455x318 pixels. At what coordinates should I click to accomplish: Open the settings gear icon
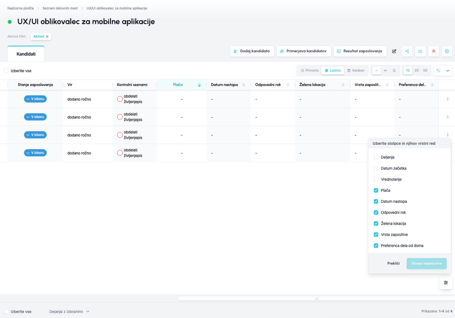coord(447,51)
